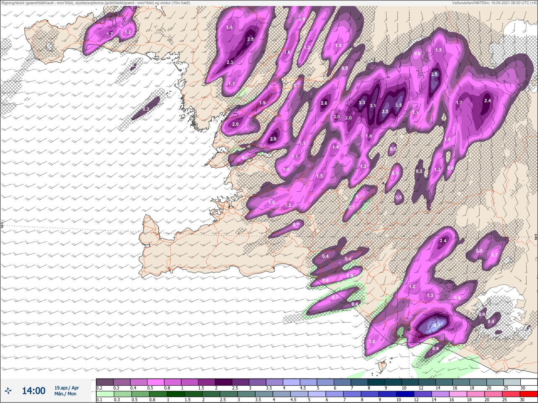Click the 3.1 precipitation value on map

coord(372,106)
